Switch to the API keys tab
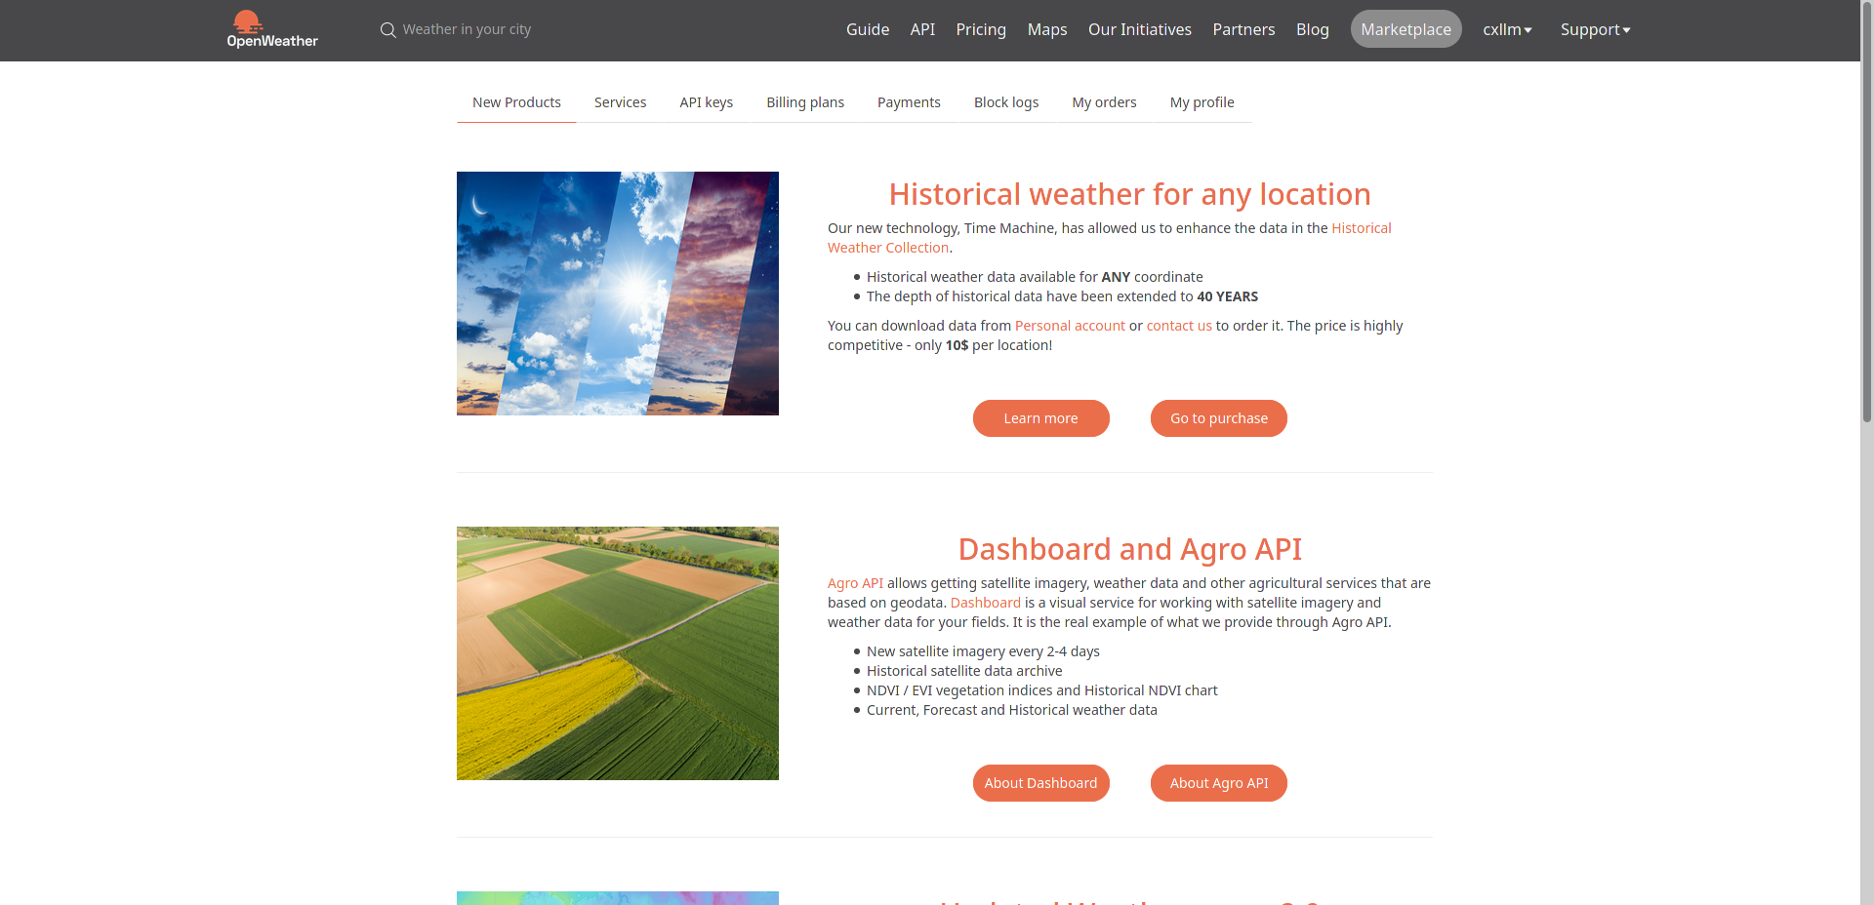Viewport: 1874px width, 905px height. (706, 102)
